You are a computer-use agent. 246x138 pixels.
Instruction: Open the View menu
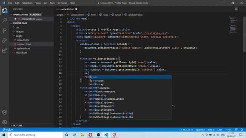click(38, 3)
